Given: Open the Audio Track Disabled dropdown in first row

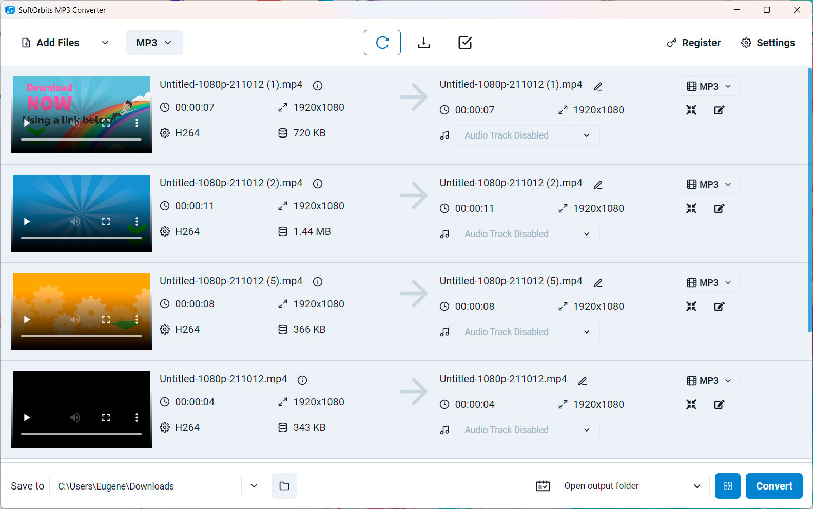Looking at the screenshot, I should click(x=586, y=135).
